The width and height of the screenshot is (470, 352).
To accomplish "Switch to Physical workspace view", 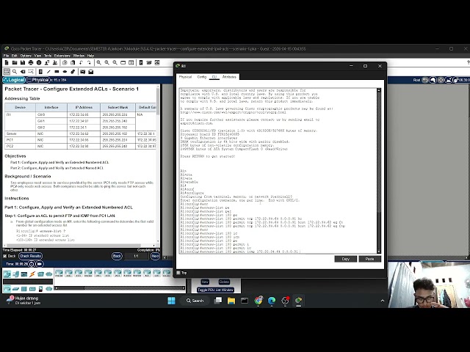I will click(x=38, y=80).
